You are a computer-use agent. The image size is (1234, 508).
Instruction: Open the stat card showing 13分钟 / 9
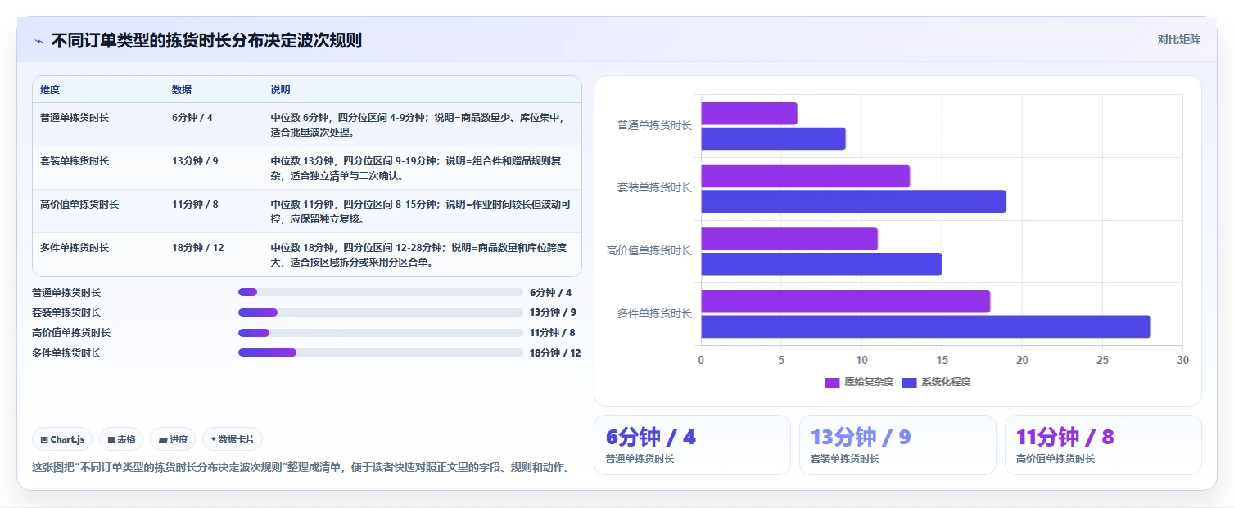click(x=897, y=445)
